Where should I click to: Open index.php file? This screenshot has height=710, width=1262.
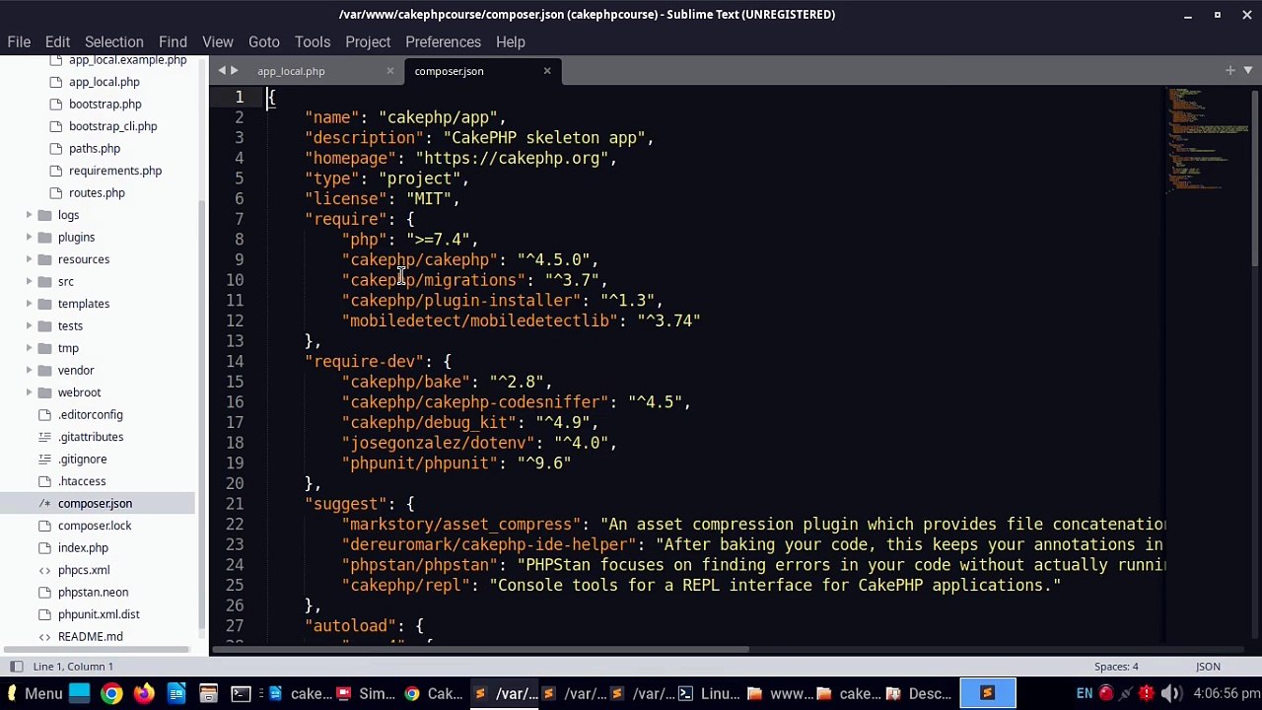coord(83,547)
